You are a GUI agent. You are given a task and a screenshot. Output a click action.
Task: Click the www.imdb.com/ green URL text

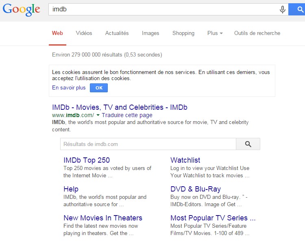[x=73, y=115]
